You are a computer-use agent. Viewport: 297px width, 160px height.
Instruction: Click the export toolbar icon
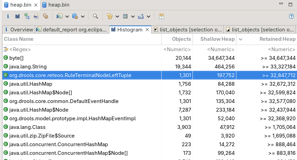[141, 16]
